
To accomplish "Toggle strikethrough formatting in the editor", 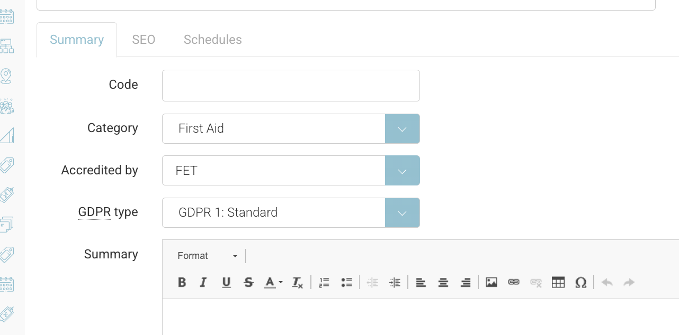I will (248, 282).
